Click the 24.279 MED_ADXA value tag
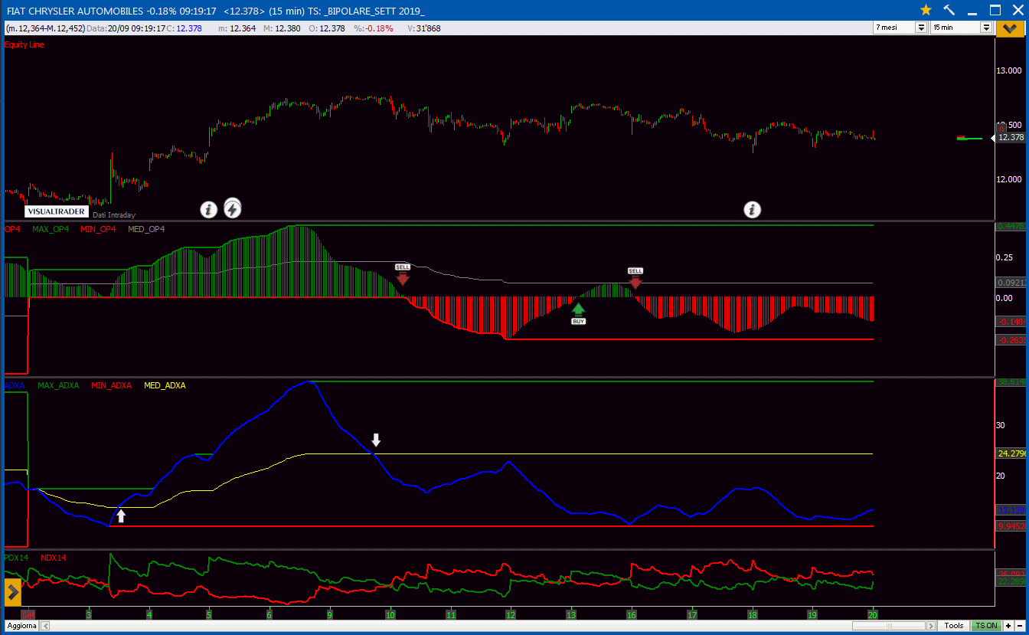Viewport: 1029px width, 635px height. pos(1011,453)
